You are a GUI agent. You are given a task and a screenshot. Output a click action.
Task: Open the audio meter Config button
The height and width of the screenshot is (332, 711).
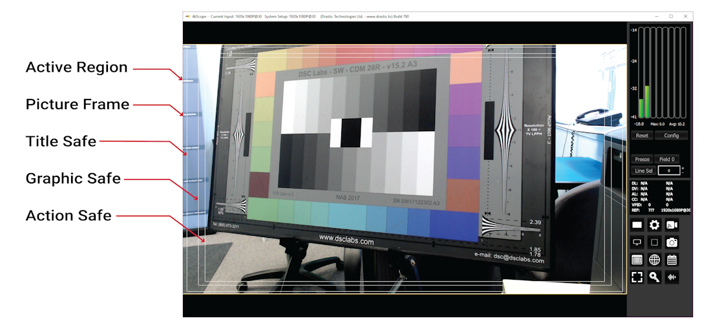(x=671, y=136)
